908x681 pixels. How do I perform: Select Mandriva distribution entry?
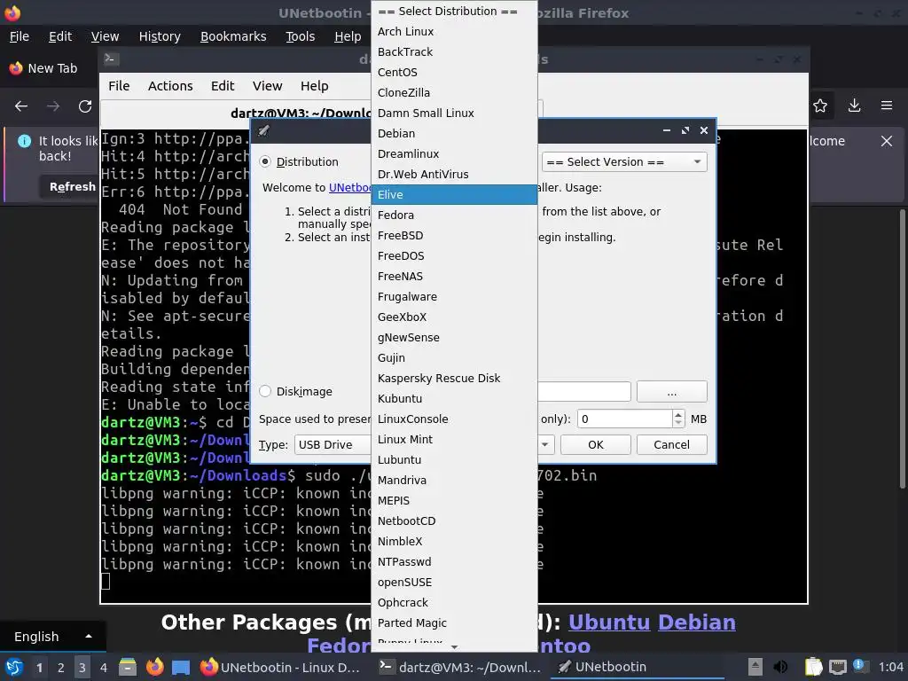click(454, 480)
